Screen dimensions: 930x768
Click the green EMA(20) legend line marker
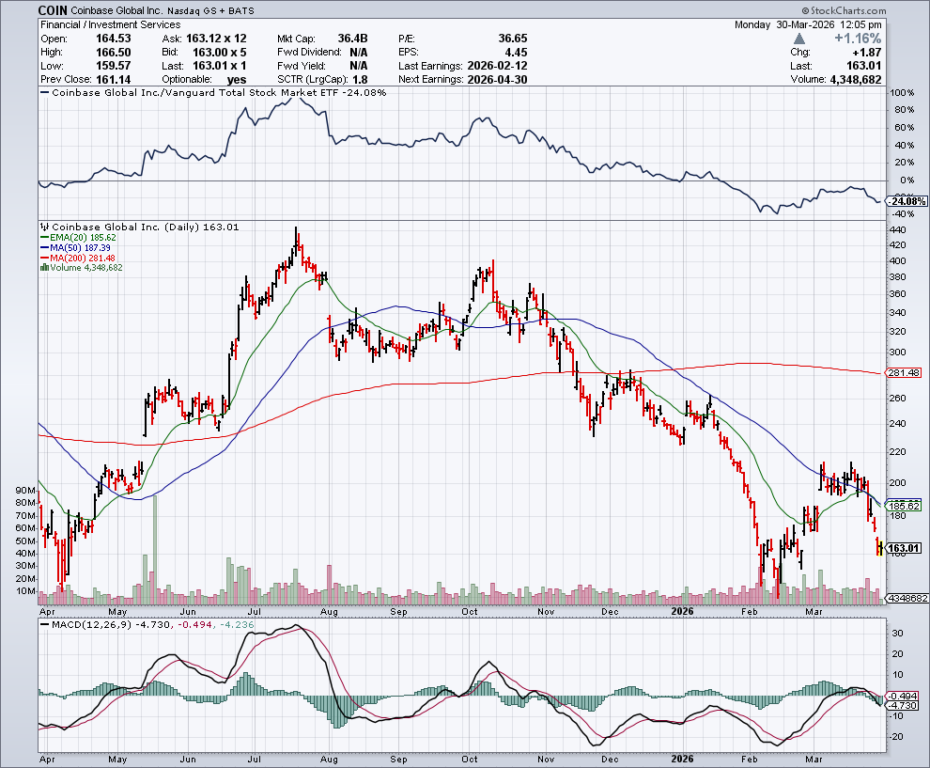[x=42, y=238]
